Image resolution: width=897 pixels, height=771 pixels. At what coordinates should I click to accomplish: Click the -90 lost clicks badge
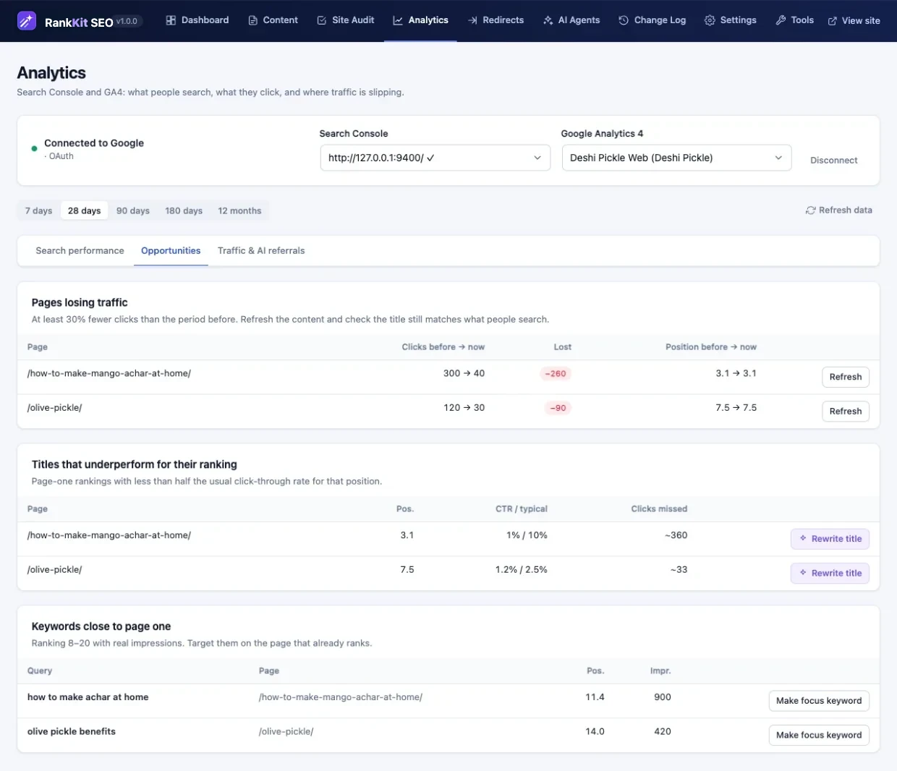pos(558,408)
